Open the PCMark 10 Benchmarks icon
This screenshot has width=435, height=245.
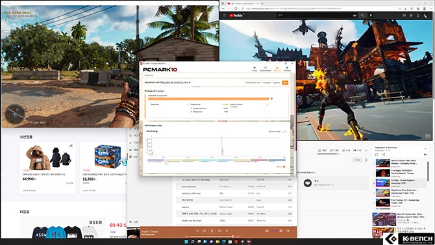tap(265, 69)
